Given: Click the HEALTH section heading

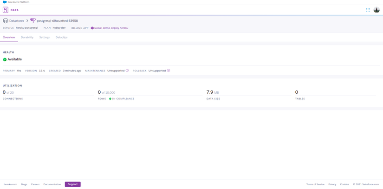Looking at the screenshot, I should (x=8, y=52).
